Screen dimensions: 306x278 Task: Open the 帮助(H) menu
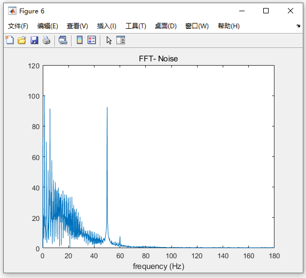click(229, 26)
